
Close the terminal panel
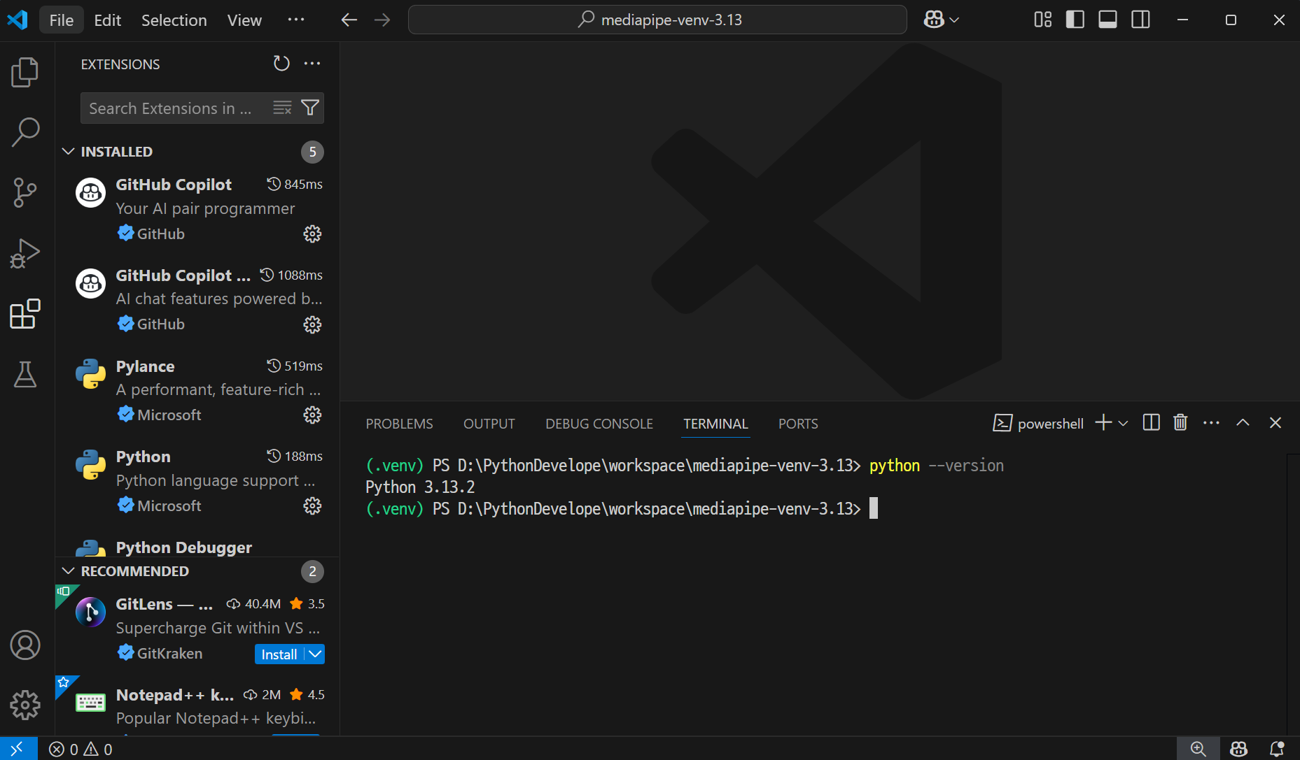(1275, 422)
